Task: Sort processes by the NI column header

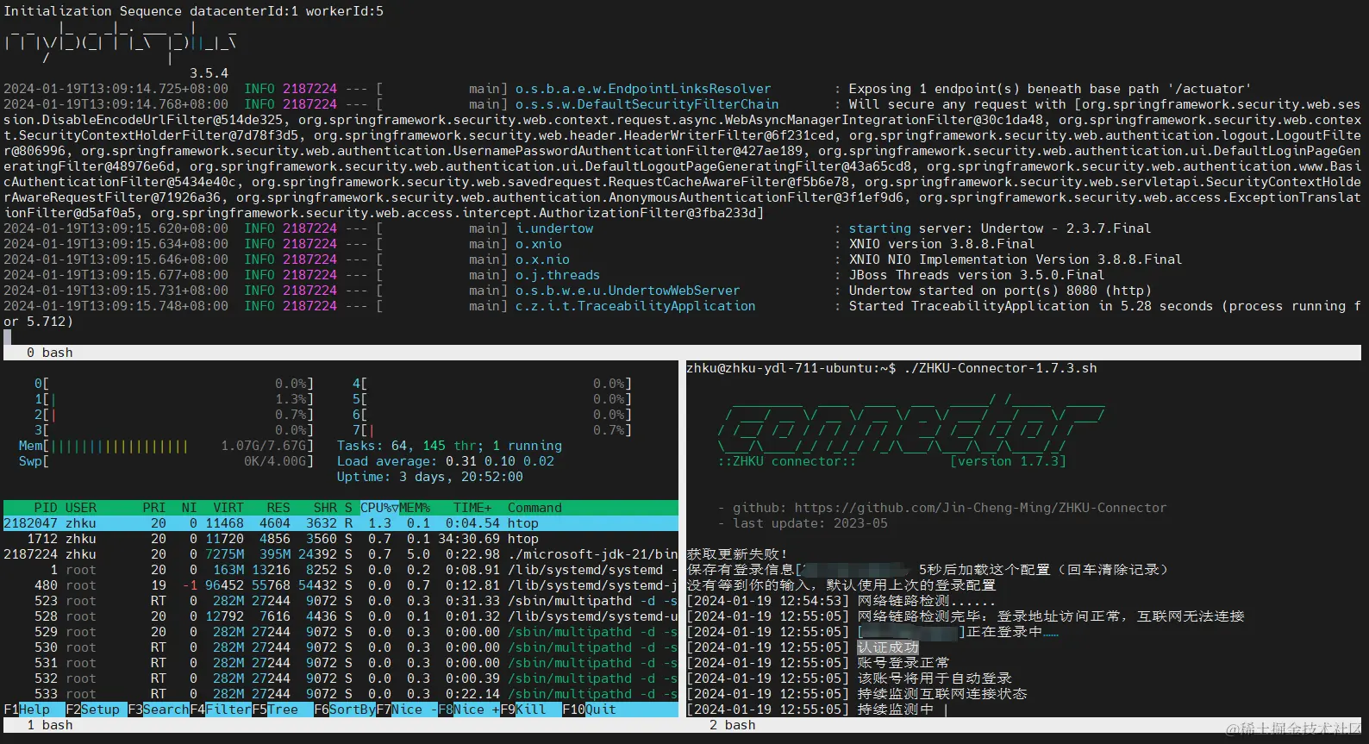Action: coord(190,508)
